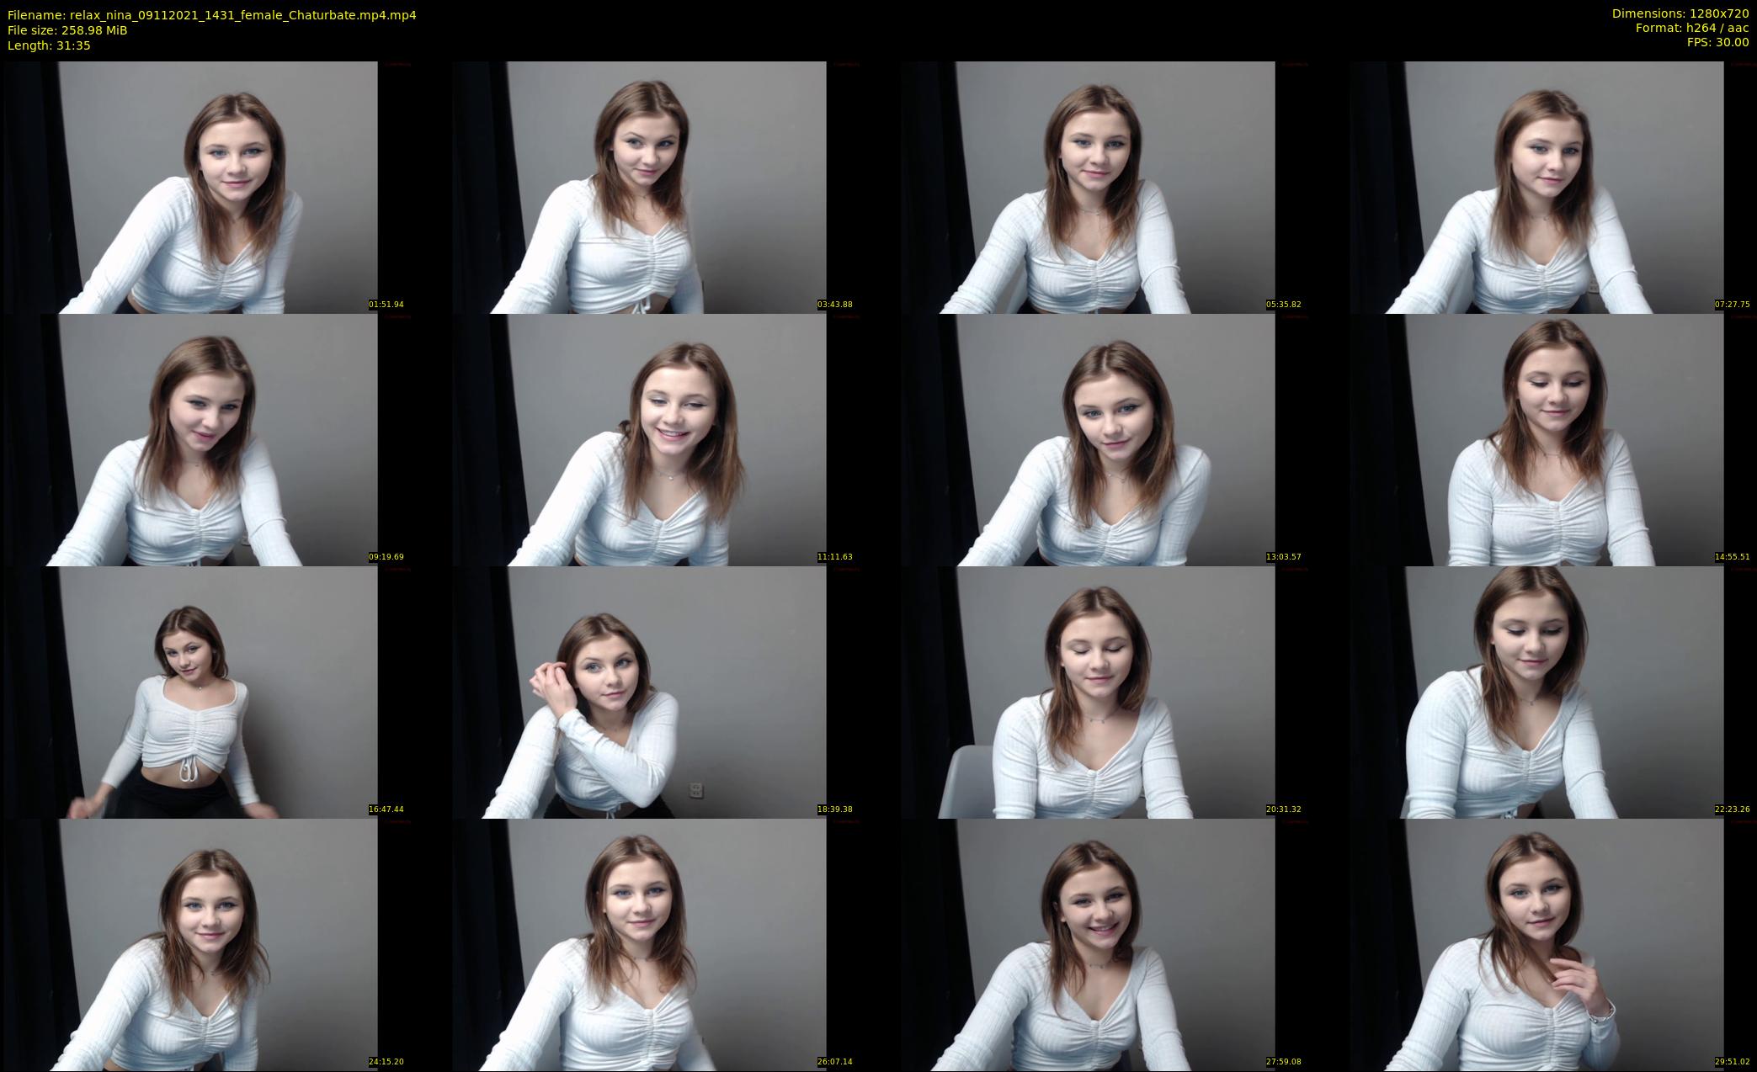The image size is (1757, 1072).
Task: Click the File size 258.98 MiB text
Action: point(67,30)
